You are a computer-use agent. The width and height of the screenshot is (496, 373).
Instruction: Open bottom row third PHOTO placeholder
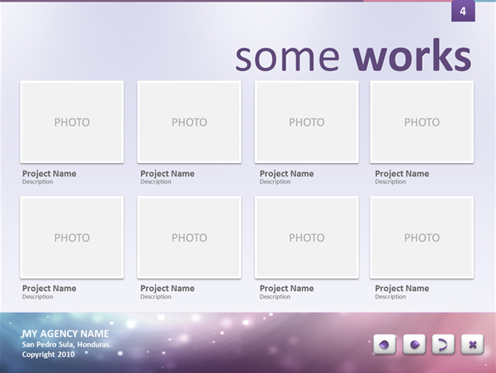click(306, 237)
